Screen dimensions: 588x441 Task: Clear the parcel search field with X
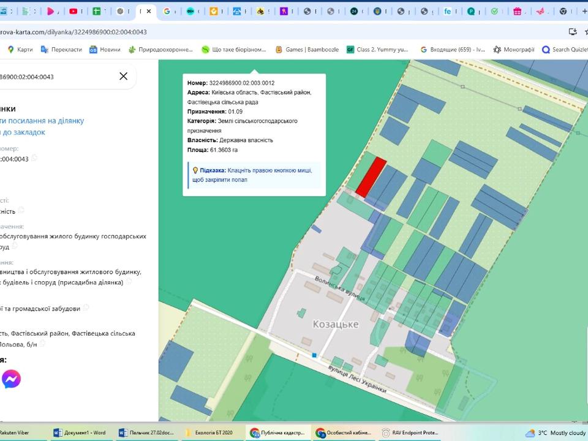tap(123, 76)
